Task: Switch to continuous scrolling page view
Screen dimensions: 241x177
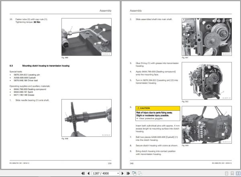Action: pyautogui.click(x=232, y=173)
